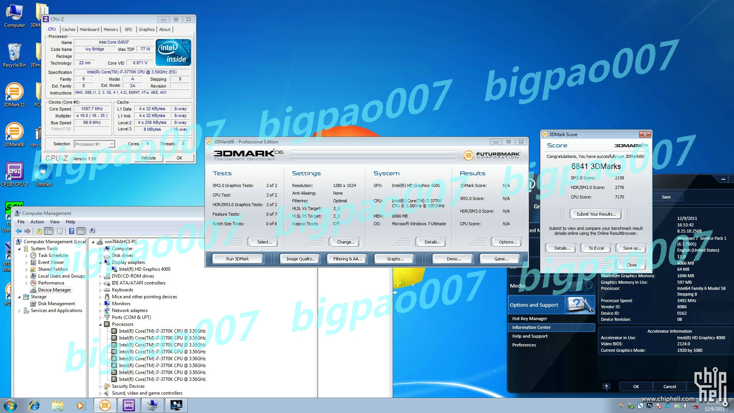
Task: Click the Game button in 3DMark06
Action: click(500, 259)
